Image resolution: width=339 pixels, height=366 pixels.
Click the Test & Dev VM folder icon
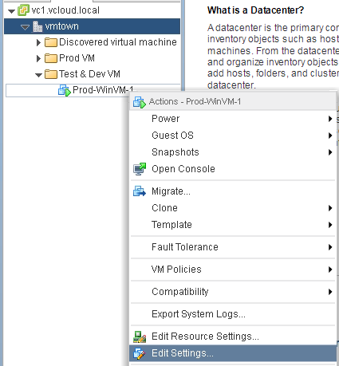(x=51, y=74)
